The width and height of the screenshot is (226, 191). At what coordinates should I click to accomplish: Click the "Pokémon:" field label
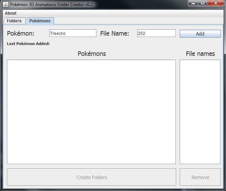click(21, 34)
